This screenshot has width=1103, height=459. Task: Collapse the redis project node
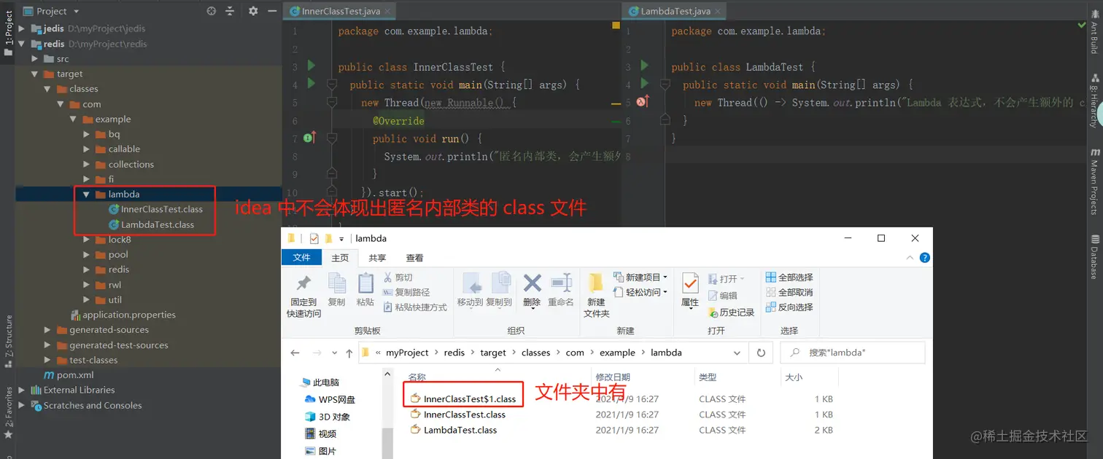pos(22,44)
